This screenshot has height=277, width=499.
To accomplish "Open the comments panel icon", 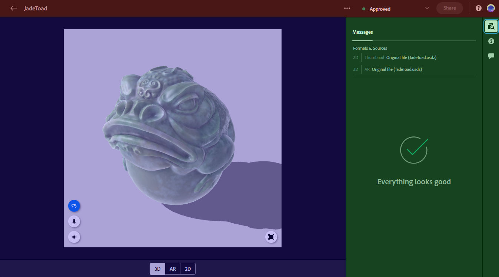I will [491, 56].
